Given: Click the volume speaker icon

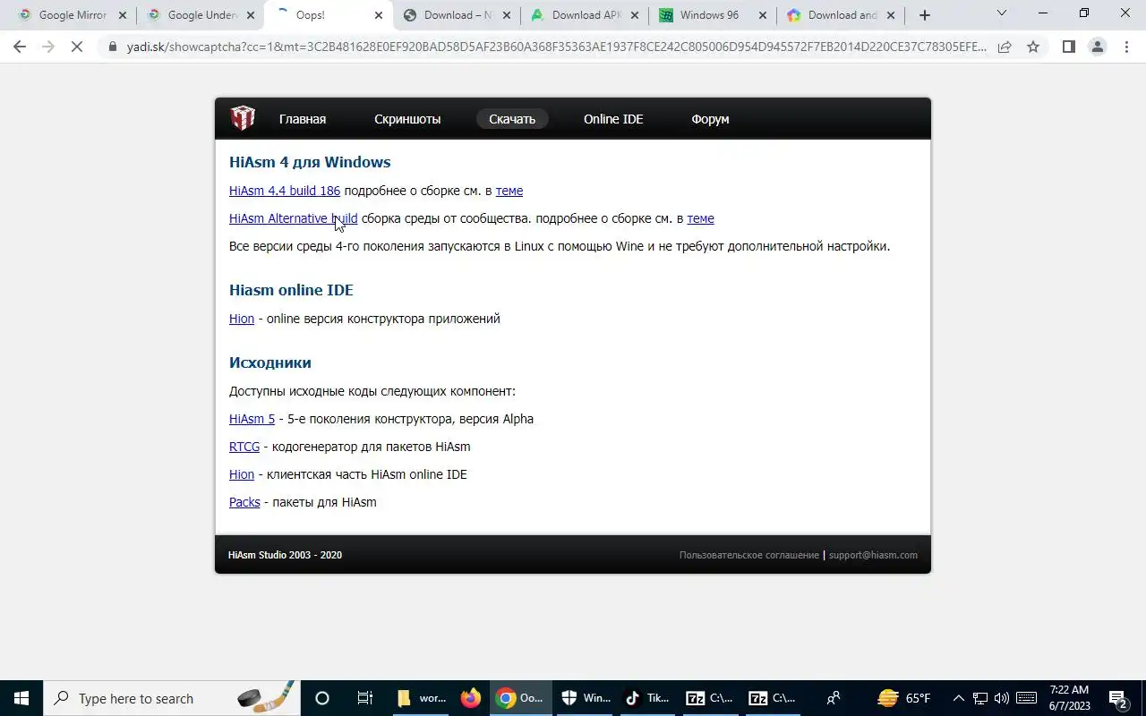Looking at the screenshot, I should 1001,698.
